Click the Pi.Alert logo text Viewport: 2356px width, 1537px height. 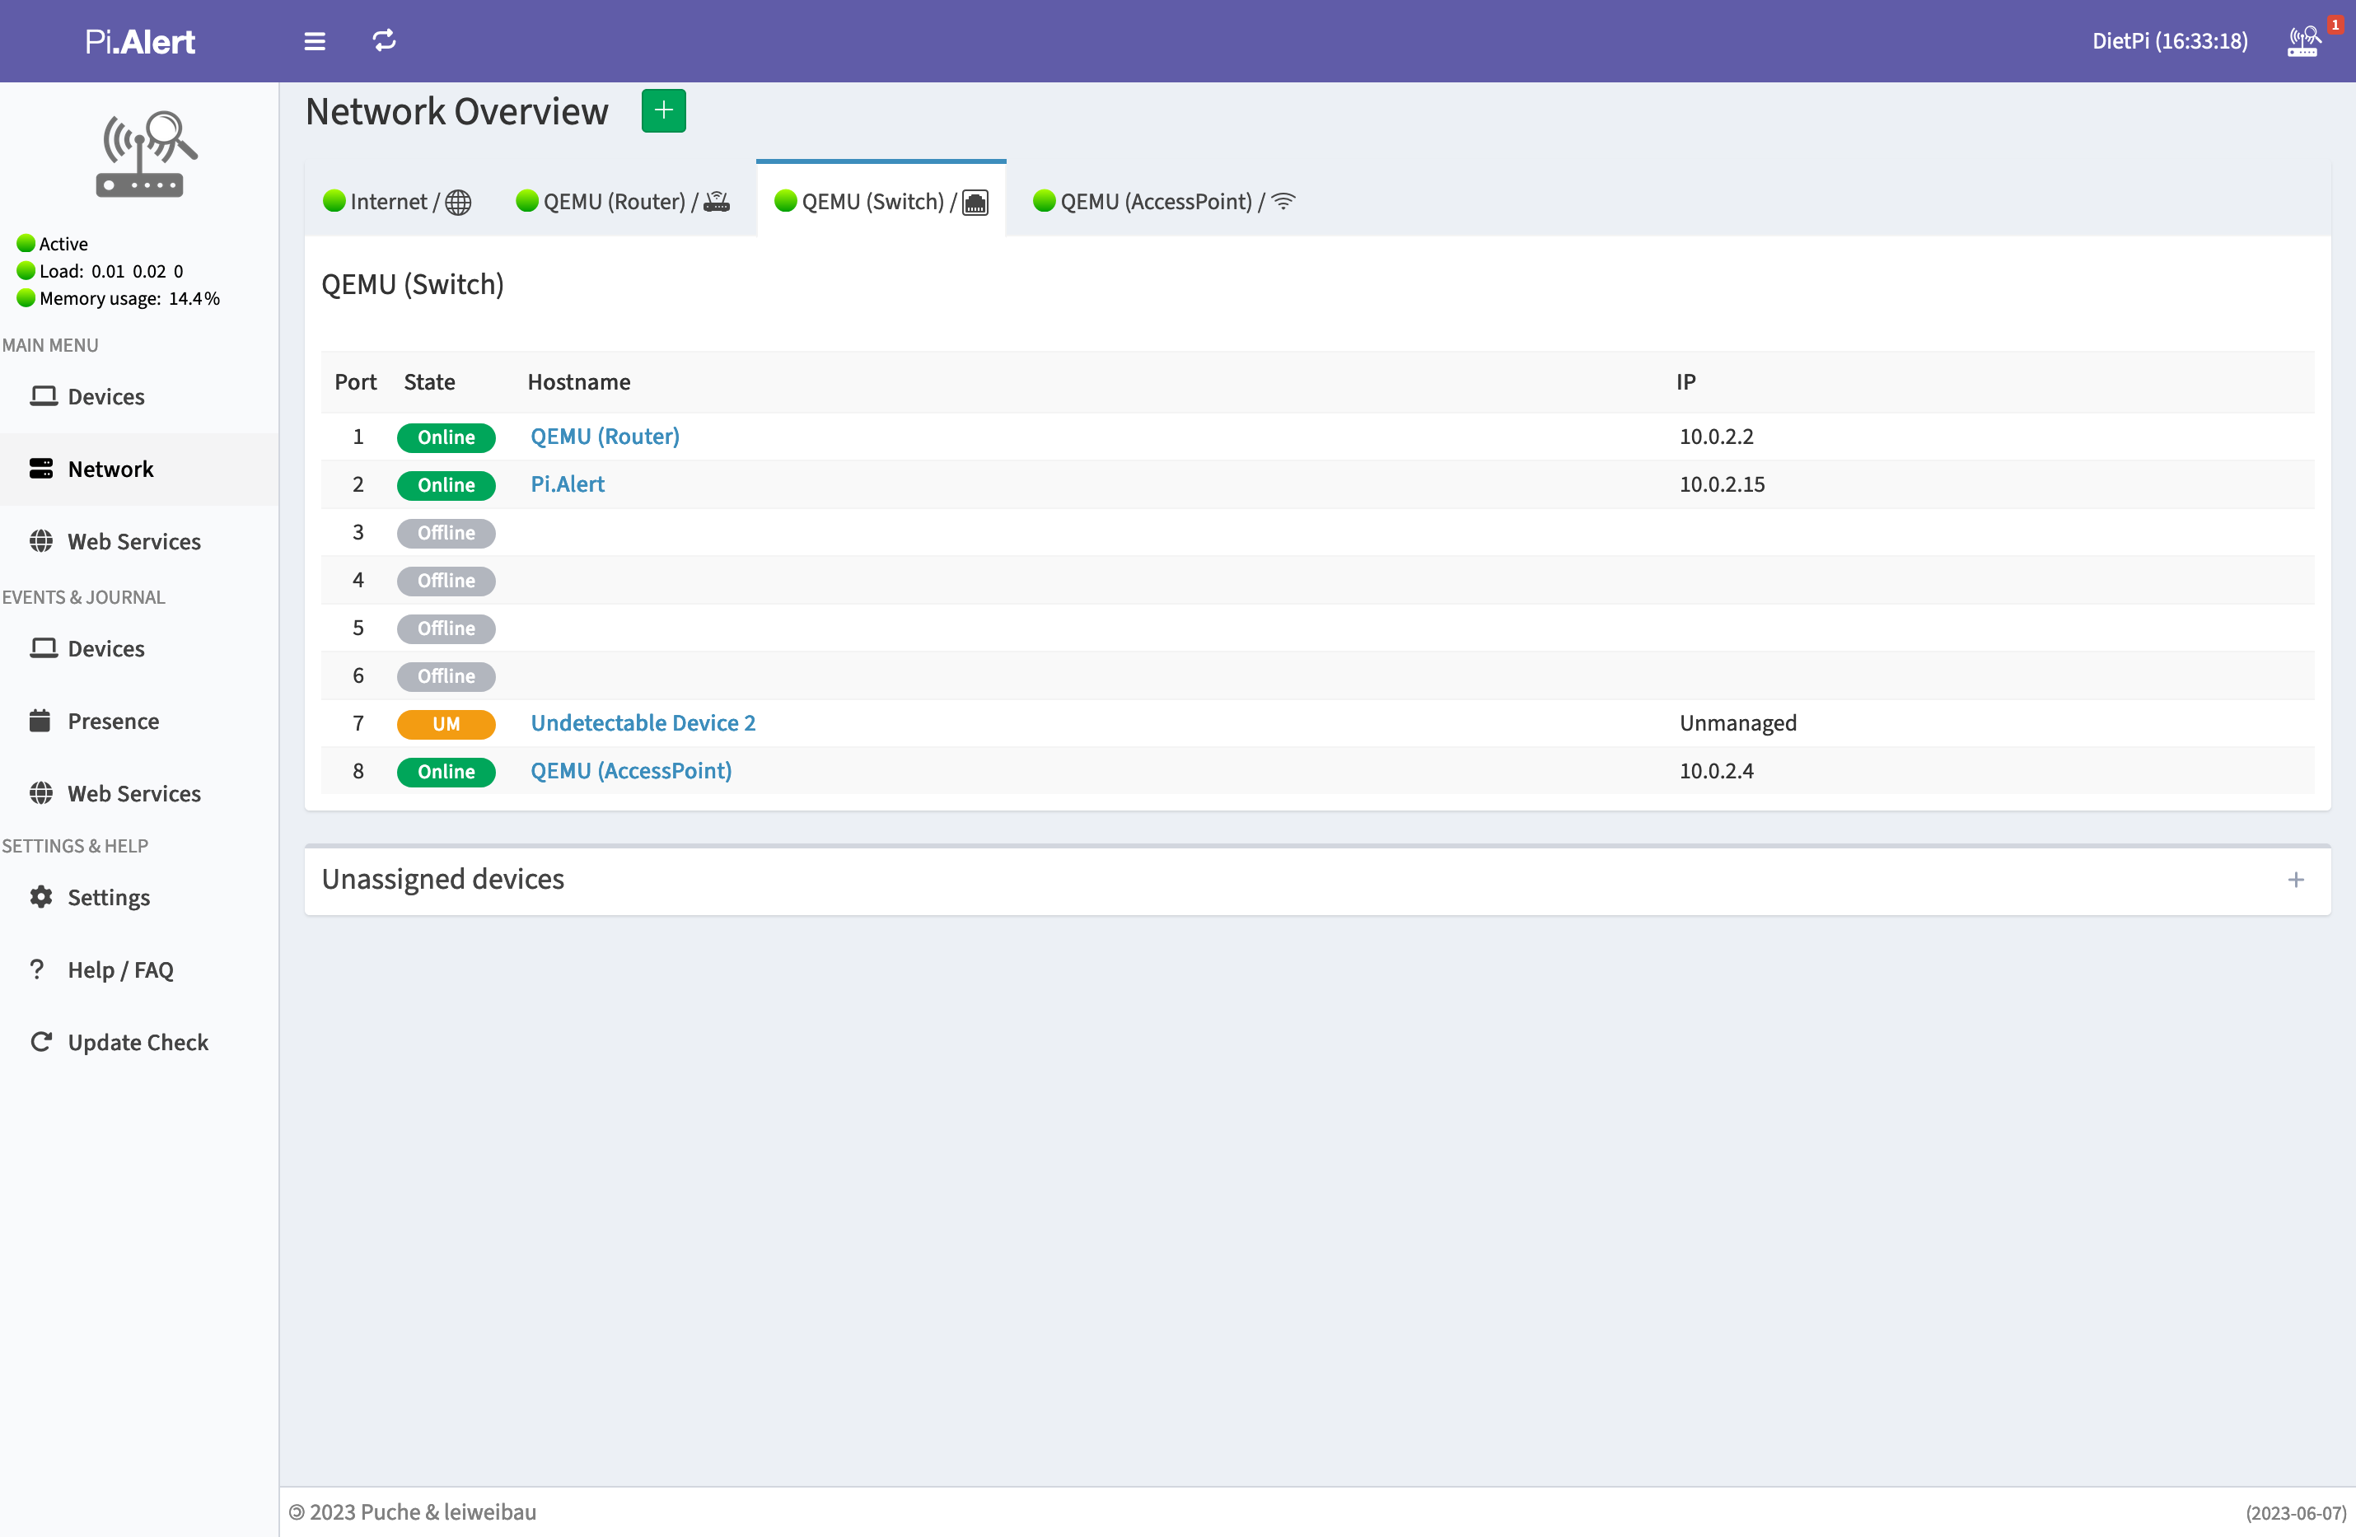click(x=139, y=40)
